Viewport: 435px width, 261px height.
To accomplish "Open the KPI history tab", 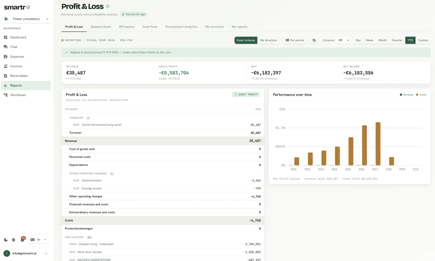I will coord(127,27).
